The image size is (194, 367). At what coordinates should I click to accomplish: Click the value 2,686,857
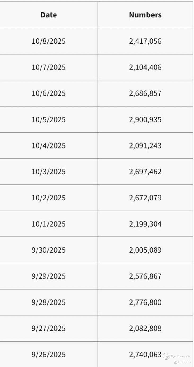pos(145,93)
